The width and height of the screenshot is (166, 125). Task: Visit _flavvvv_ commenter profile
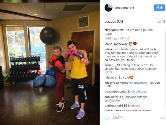pyautogui.click(x=111, y=77)
